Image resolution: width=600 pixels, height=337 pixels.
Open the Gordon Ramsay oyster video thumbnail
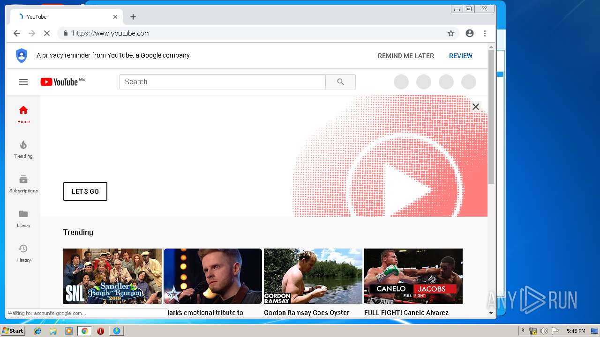(313, 276)
